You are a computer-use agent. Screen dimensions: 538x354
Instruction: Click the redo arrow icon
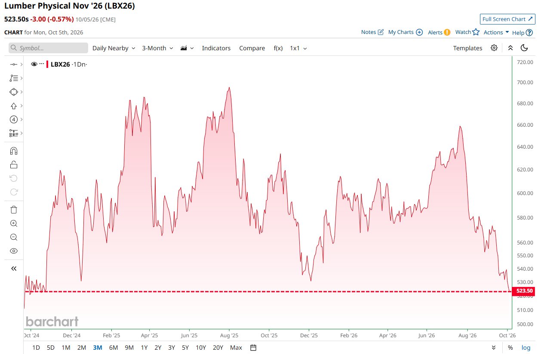coord(13,192)
